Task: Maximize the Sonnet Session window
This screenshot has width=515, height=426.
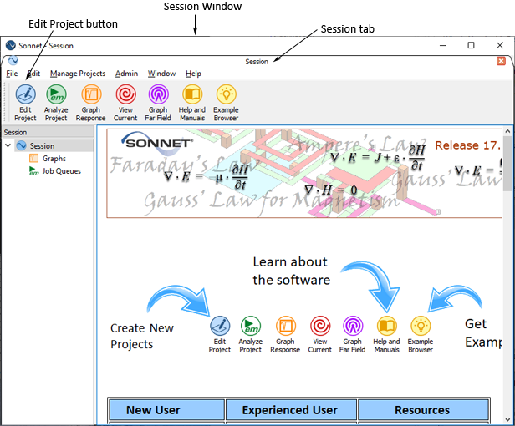Action: click(471, 45)
